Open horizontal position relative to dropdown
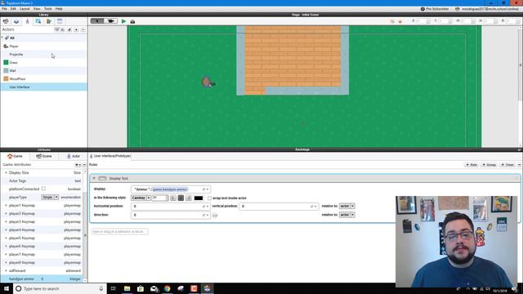Viewport: 523px width, 294px height. [346, 206]
